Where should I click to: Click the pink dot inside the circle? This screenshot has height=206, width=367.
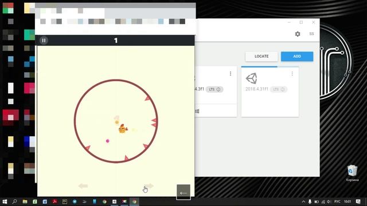pyautogui.click(x=108, y=141)
